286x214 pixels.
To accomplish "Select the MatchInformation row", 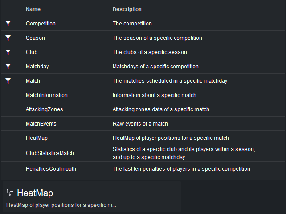I will (47, 95).
